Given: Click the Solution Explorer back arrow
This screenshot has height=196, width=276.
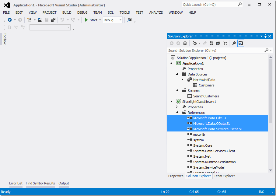Looking at the screenshot, I should (x=172, y=43).
